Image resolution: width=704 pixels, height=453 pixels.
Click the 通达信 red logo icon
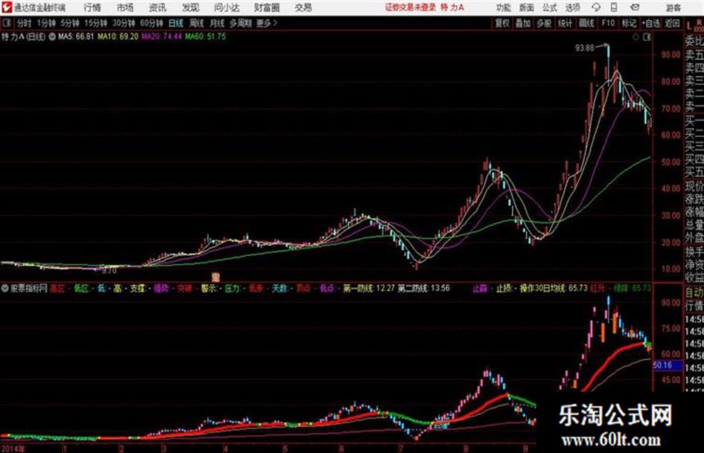coord(7,7)
